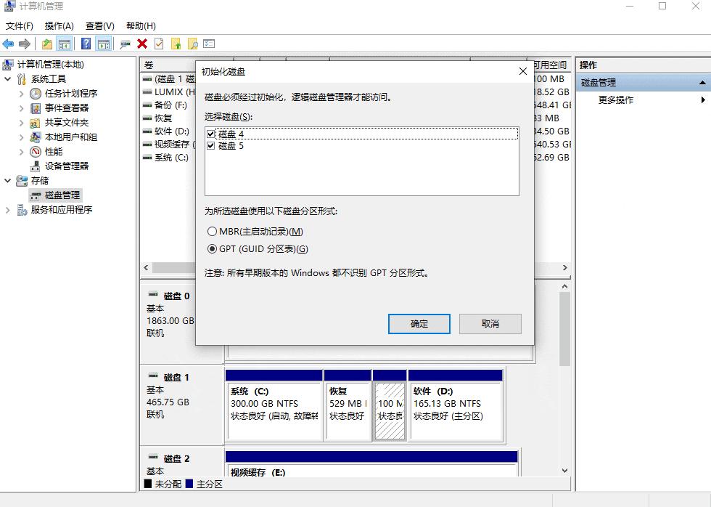The image size is (711, 507).
Task: Click the red X delete icon
Action: point(143,44)
